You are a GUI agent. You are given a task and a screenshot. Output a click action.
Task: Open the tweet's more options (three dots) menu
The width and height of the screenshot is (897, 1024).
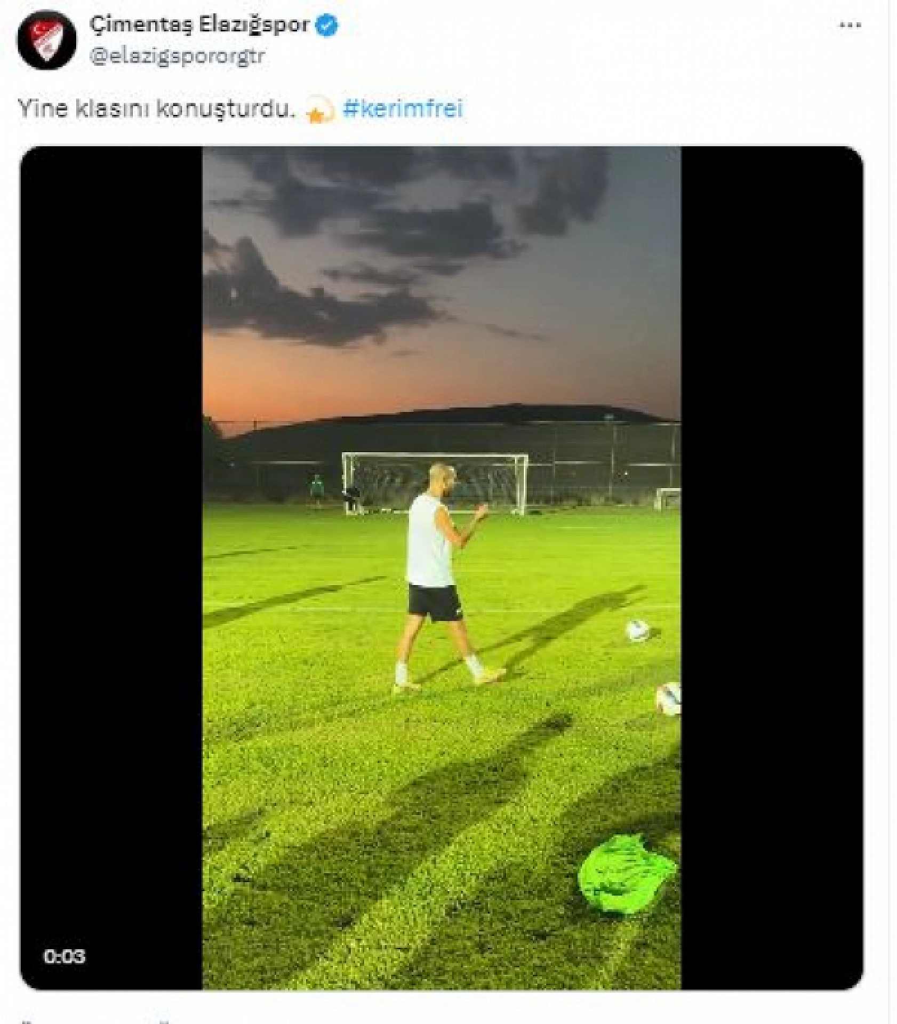pyautogui.click(x=850, y=26)
